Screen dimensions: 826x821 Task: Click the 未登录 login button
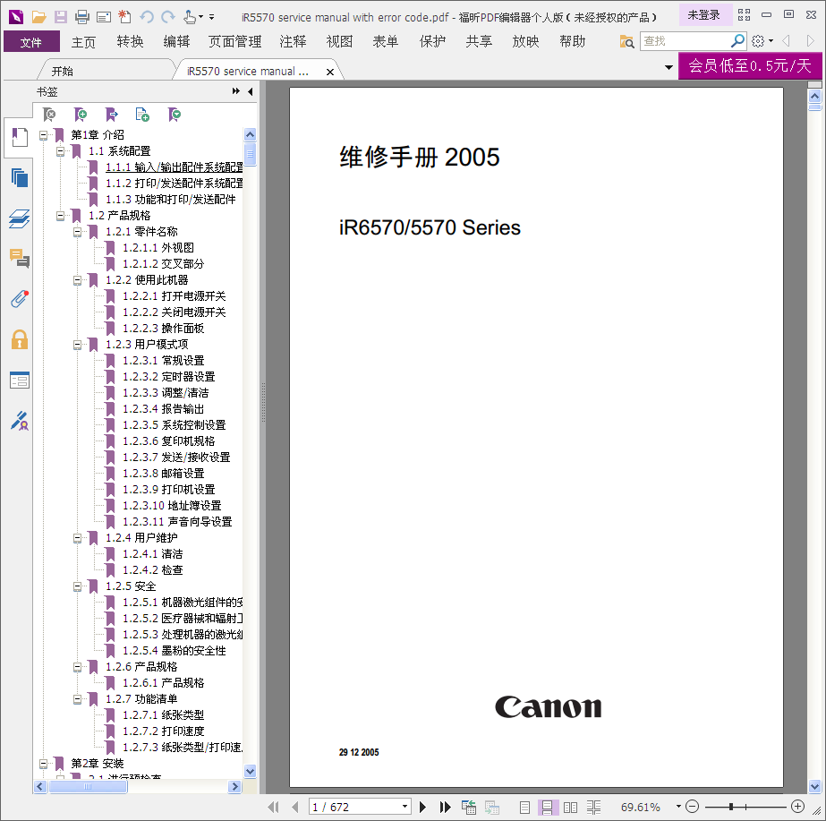tap(704, 15)
